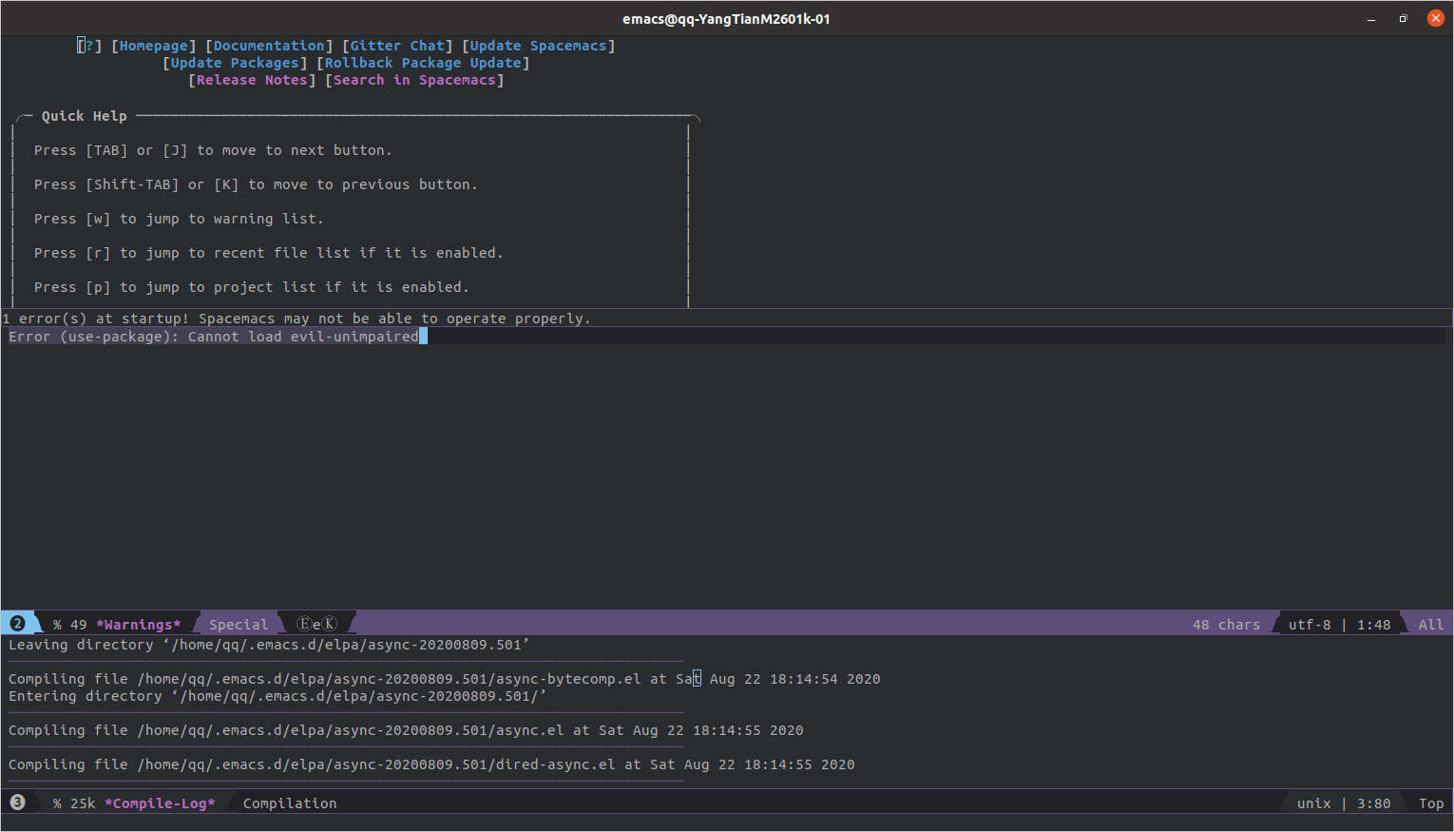The height and width of the screenshot is (832, 1454).
Task: Select the *Warnings* buffer name in modeline
Action: click(139, 625)
